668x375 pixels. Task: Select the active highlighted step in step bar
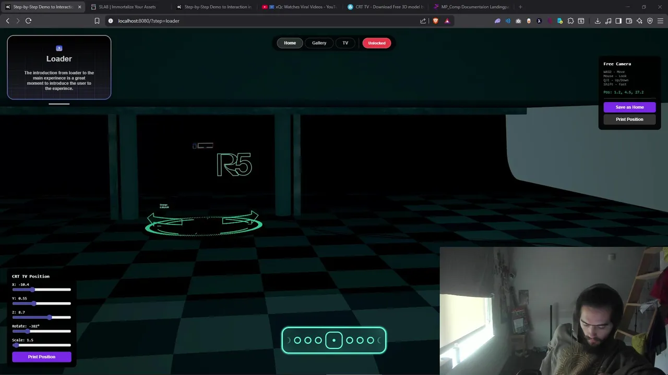[334, 340]
